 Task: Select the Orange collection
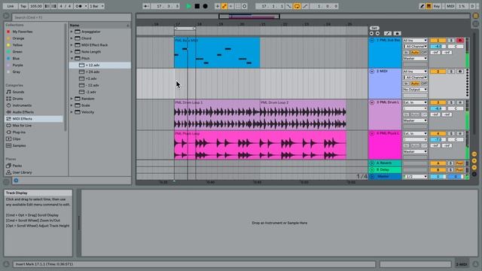[x=18, y=38]
